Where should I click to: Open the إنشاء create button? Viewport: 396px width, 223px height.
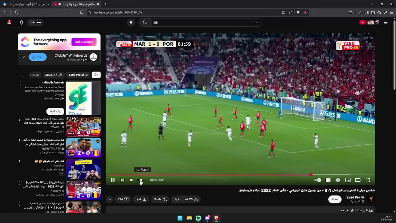click(x=36, y=22)
